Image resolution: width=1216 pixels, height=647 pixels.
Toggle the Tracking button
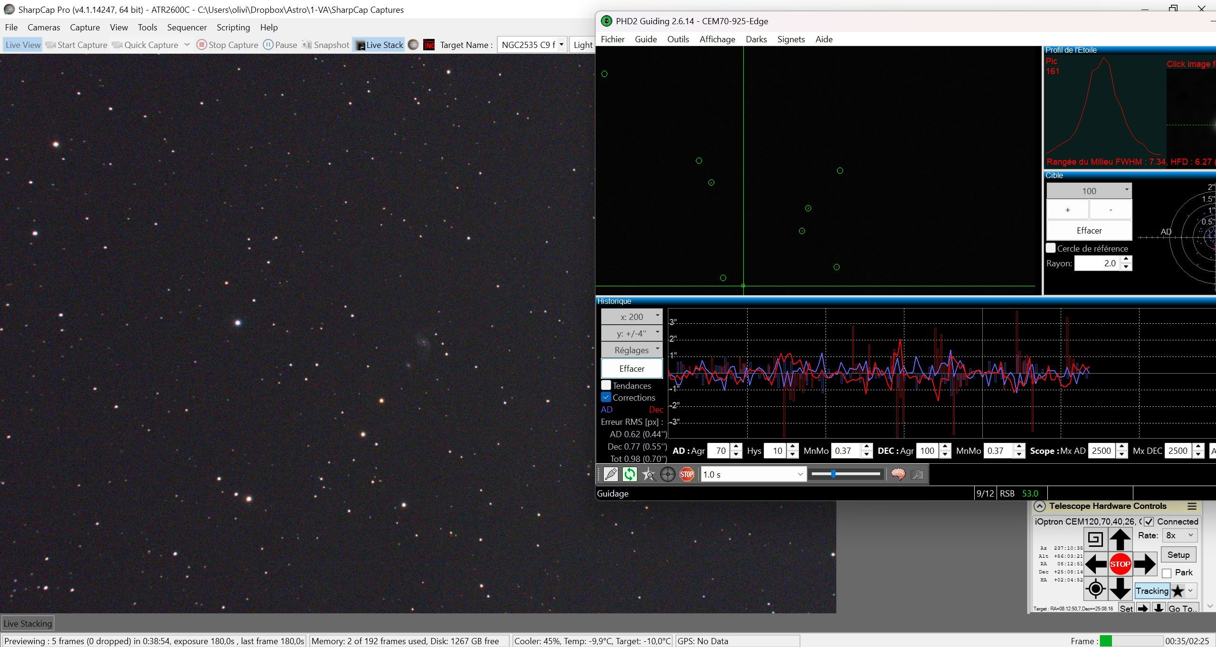point(1152,591)
